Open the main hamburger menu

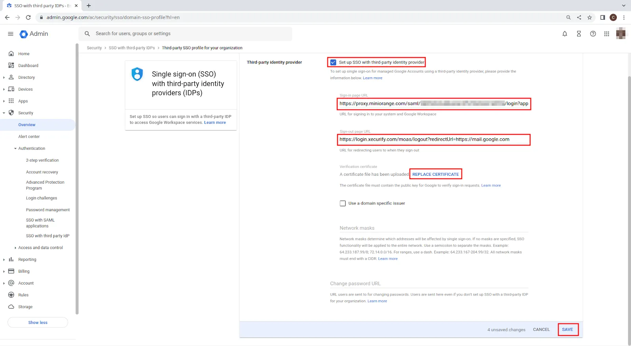[11, 34]
